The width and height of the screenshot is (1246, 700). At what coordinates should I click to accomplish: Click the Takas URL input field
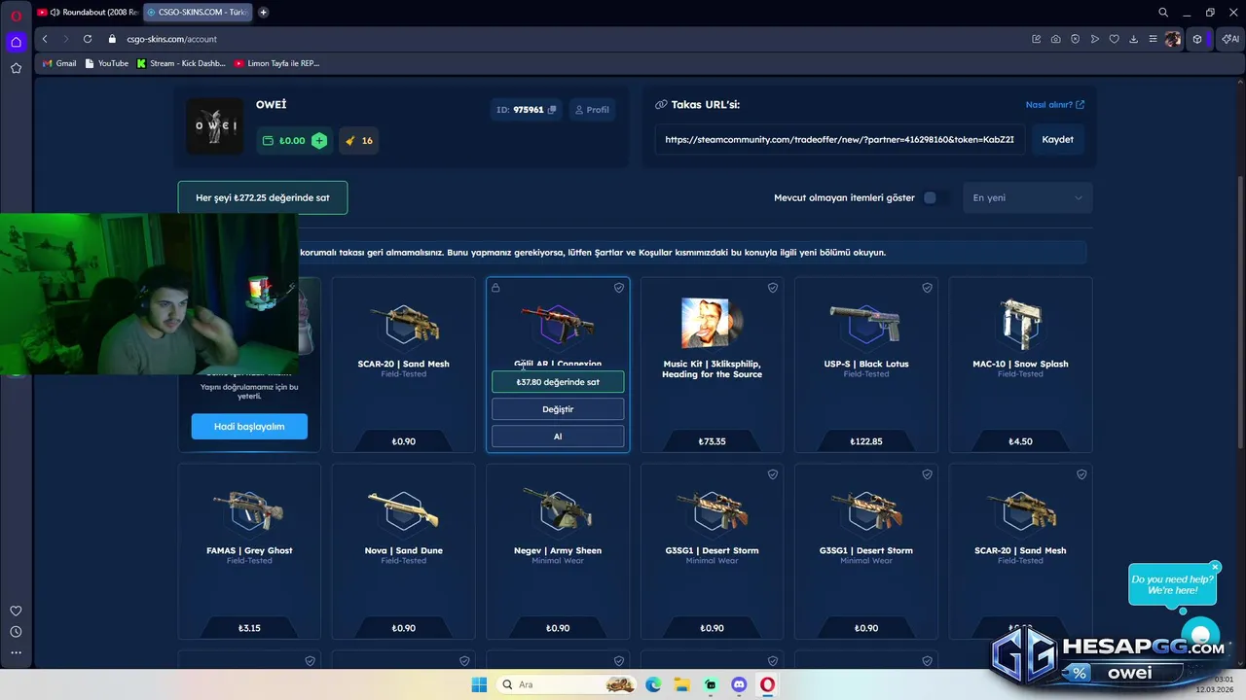click(839, 139)
